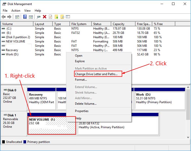191x151 pixels.
Task: Click the Forward arrow toolbar icon
Action: (x=9, y=17)
